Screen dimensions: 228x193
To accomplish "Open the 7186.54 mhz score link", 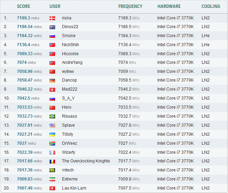I will (29, 27).
